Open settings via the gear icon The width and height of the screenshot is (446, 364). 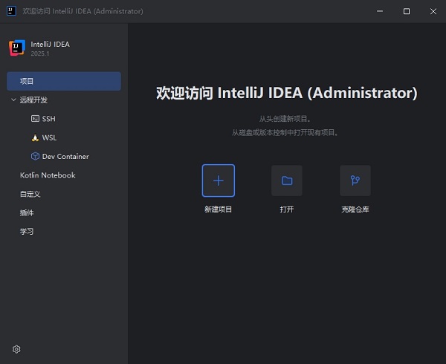pyautogui.click(x=16, y=349)
